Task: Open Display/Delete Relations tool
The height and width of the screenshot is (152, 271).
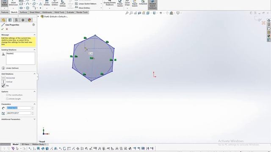Action: coord(110,3)
